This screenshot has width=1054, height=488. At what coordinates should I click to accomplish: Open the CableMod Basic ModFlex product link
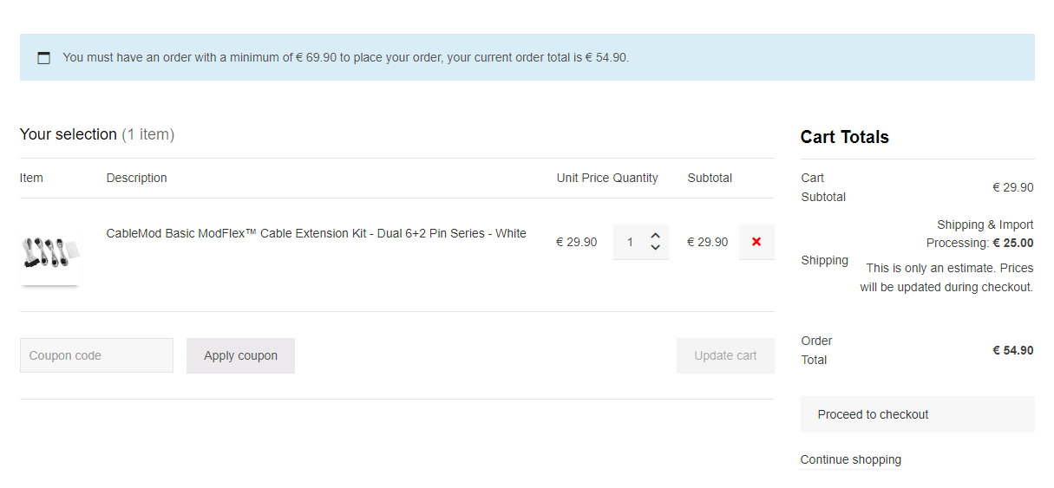[316, 233]
